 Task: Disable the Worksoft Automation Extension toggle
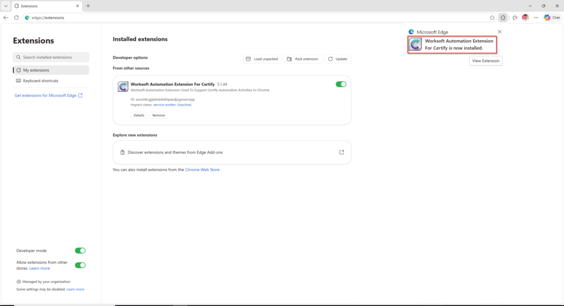(340, 84)
